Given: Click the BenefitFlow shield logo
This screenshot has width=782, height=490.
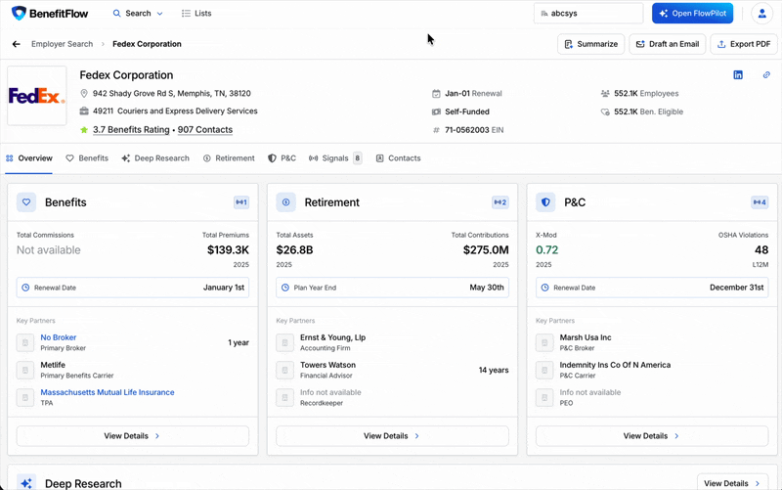Looking at the screenshot, I should point(19,13).
